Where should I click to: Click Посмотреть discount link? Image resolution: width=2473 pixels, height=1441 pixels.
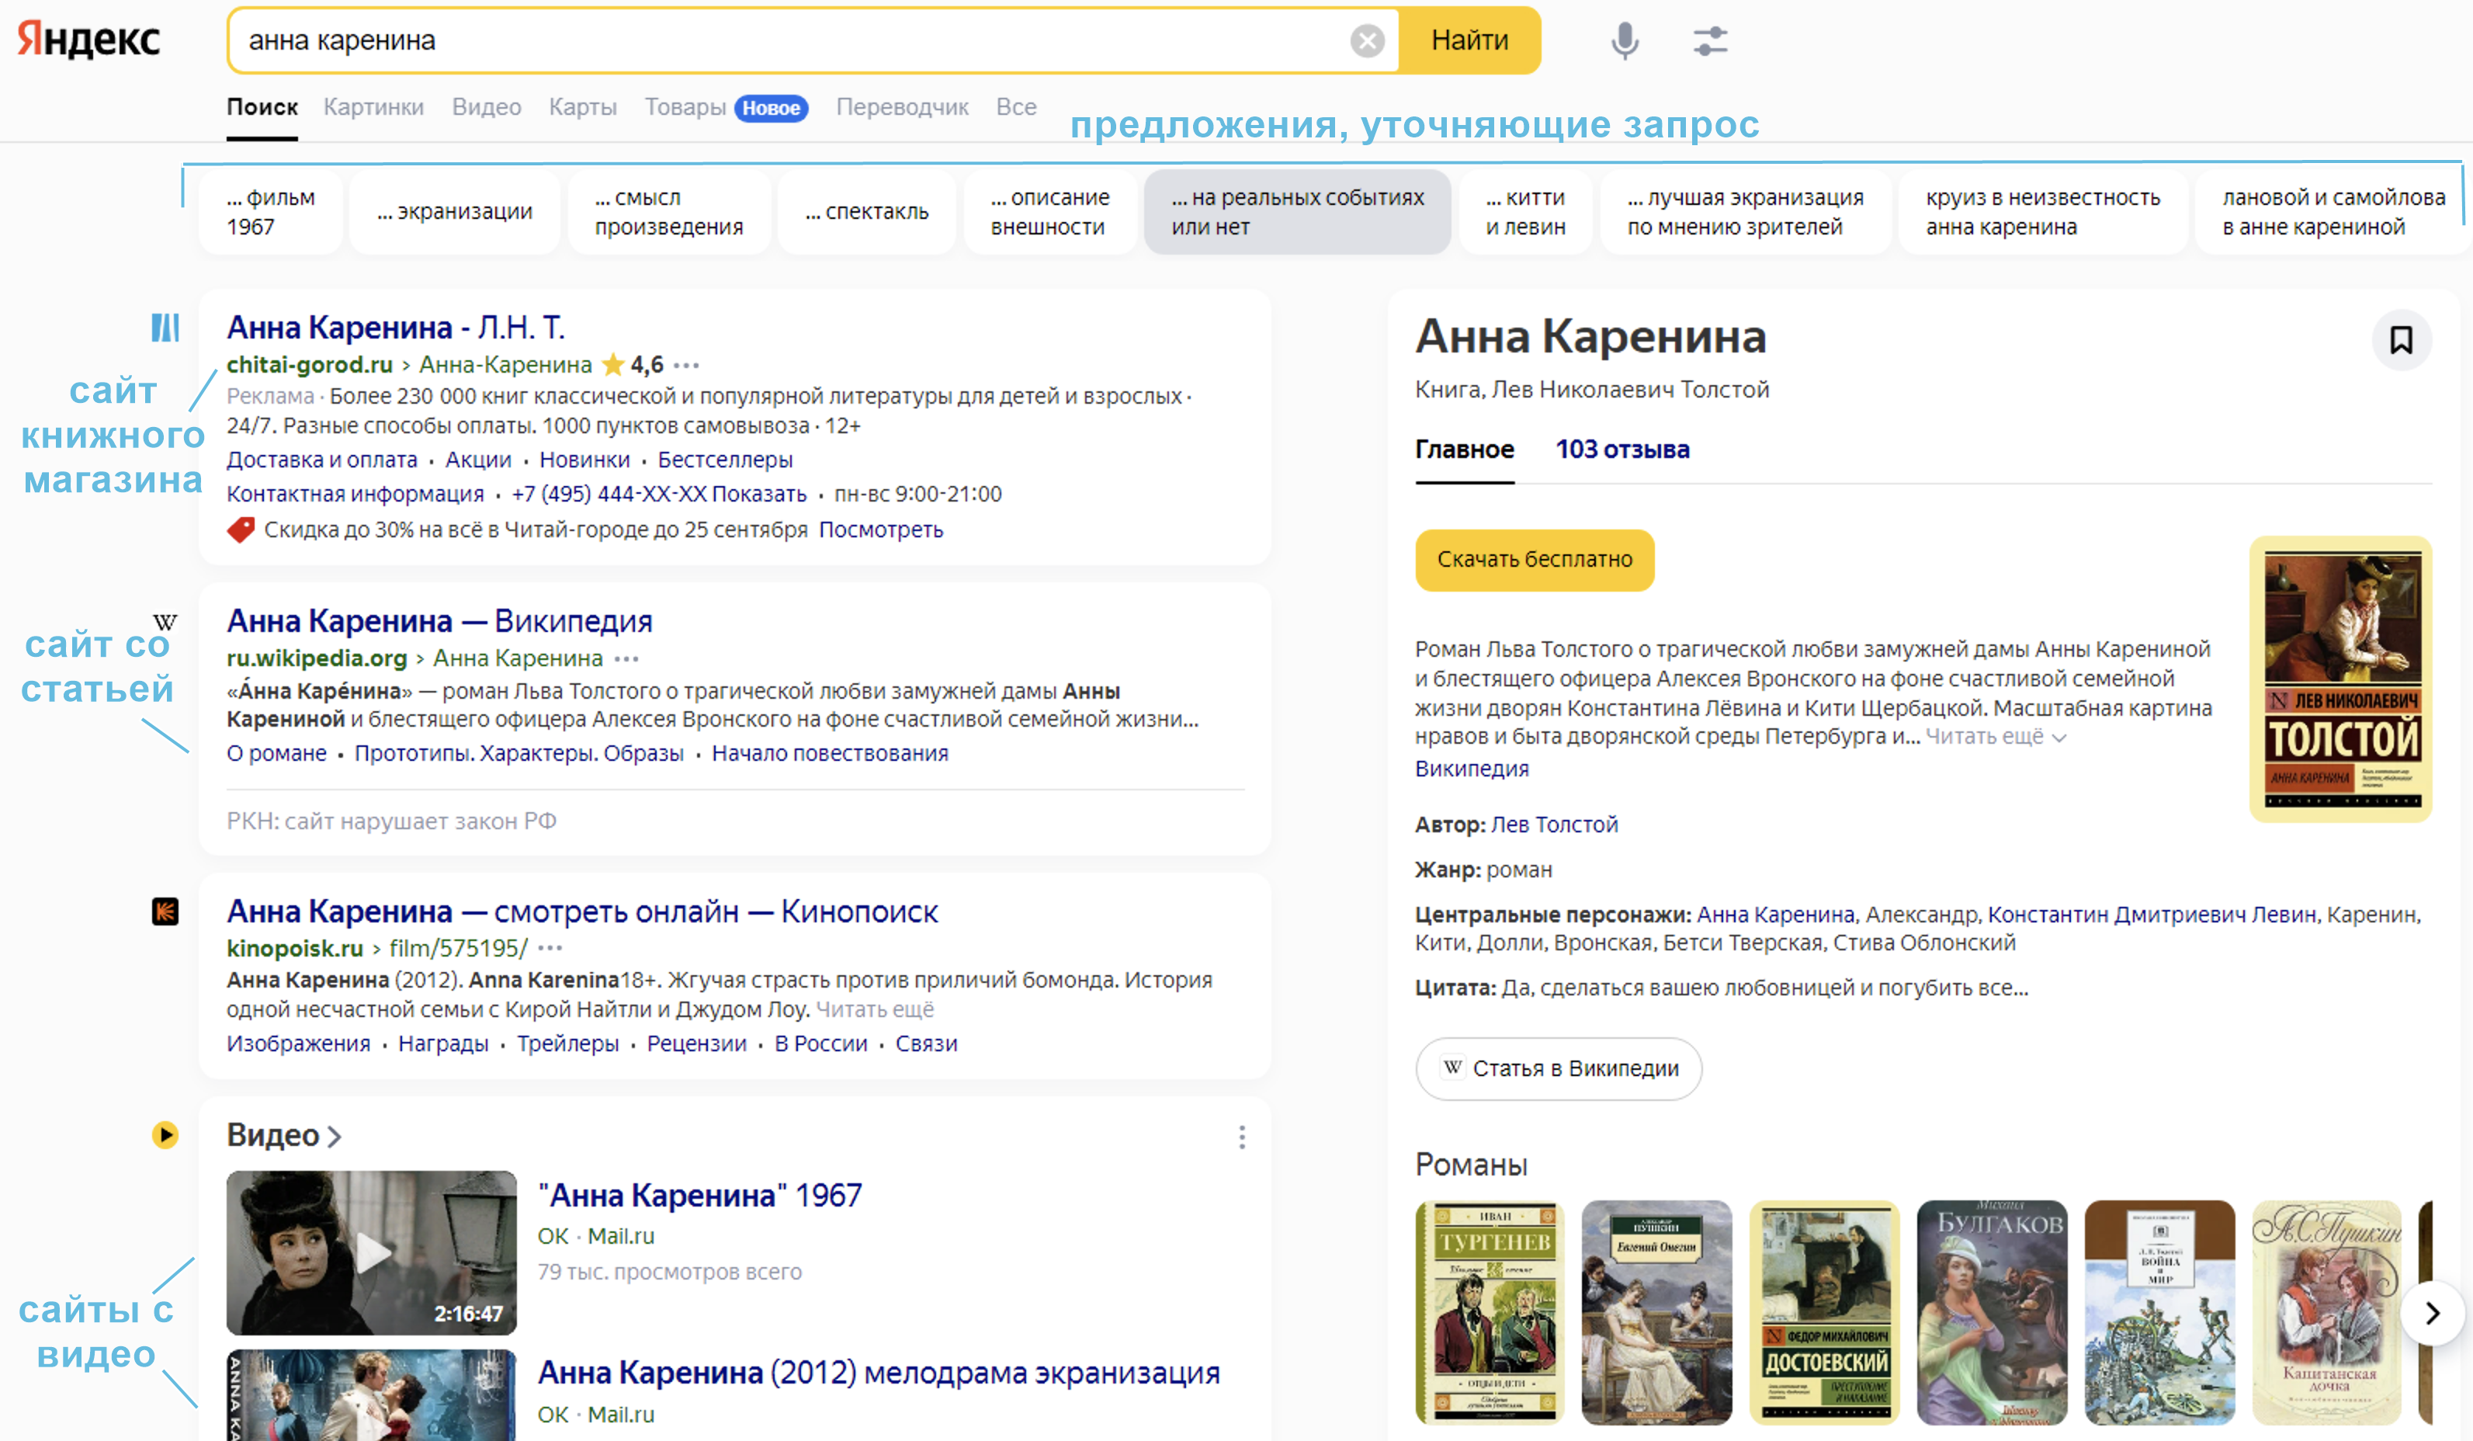point(880,530)
